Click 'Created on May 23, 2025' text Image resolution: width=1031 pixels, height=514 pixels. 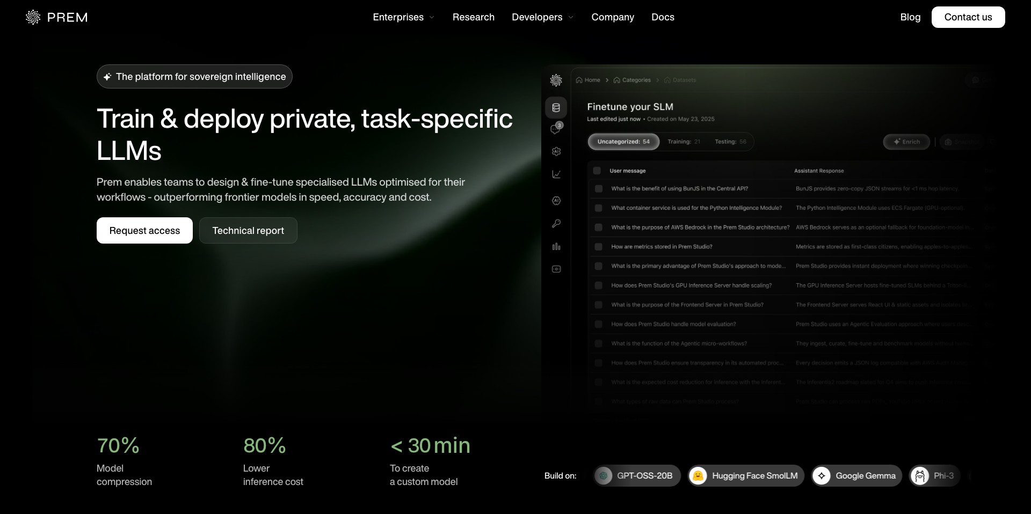681,119
